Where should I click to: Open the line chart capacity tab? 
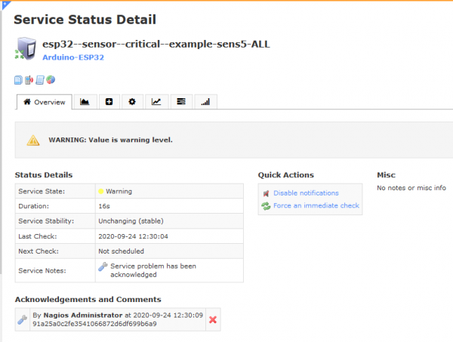pyautogui.click(x=156, y=102)
